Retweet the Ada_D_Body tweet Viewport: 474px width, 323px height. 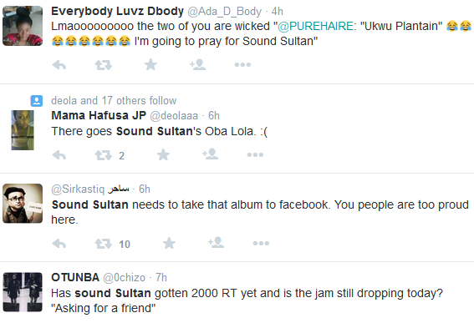104,64
